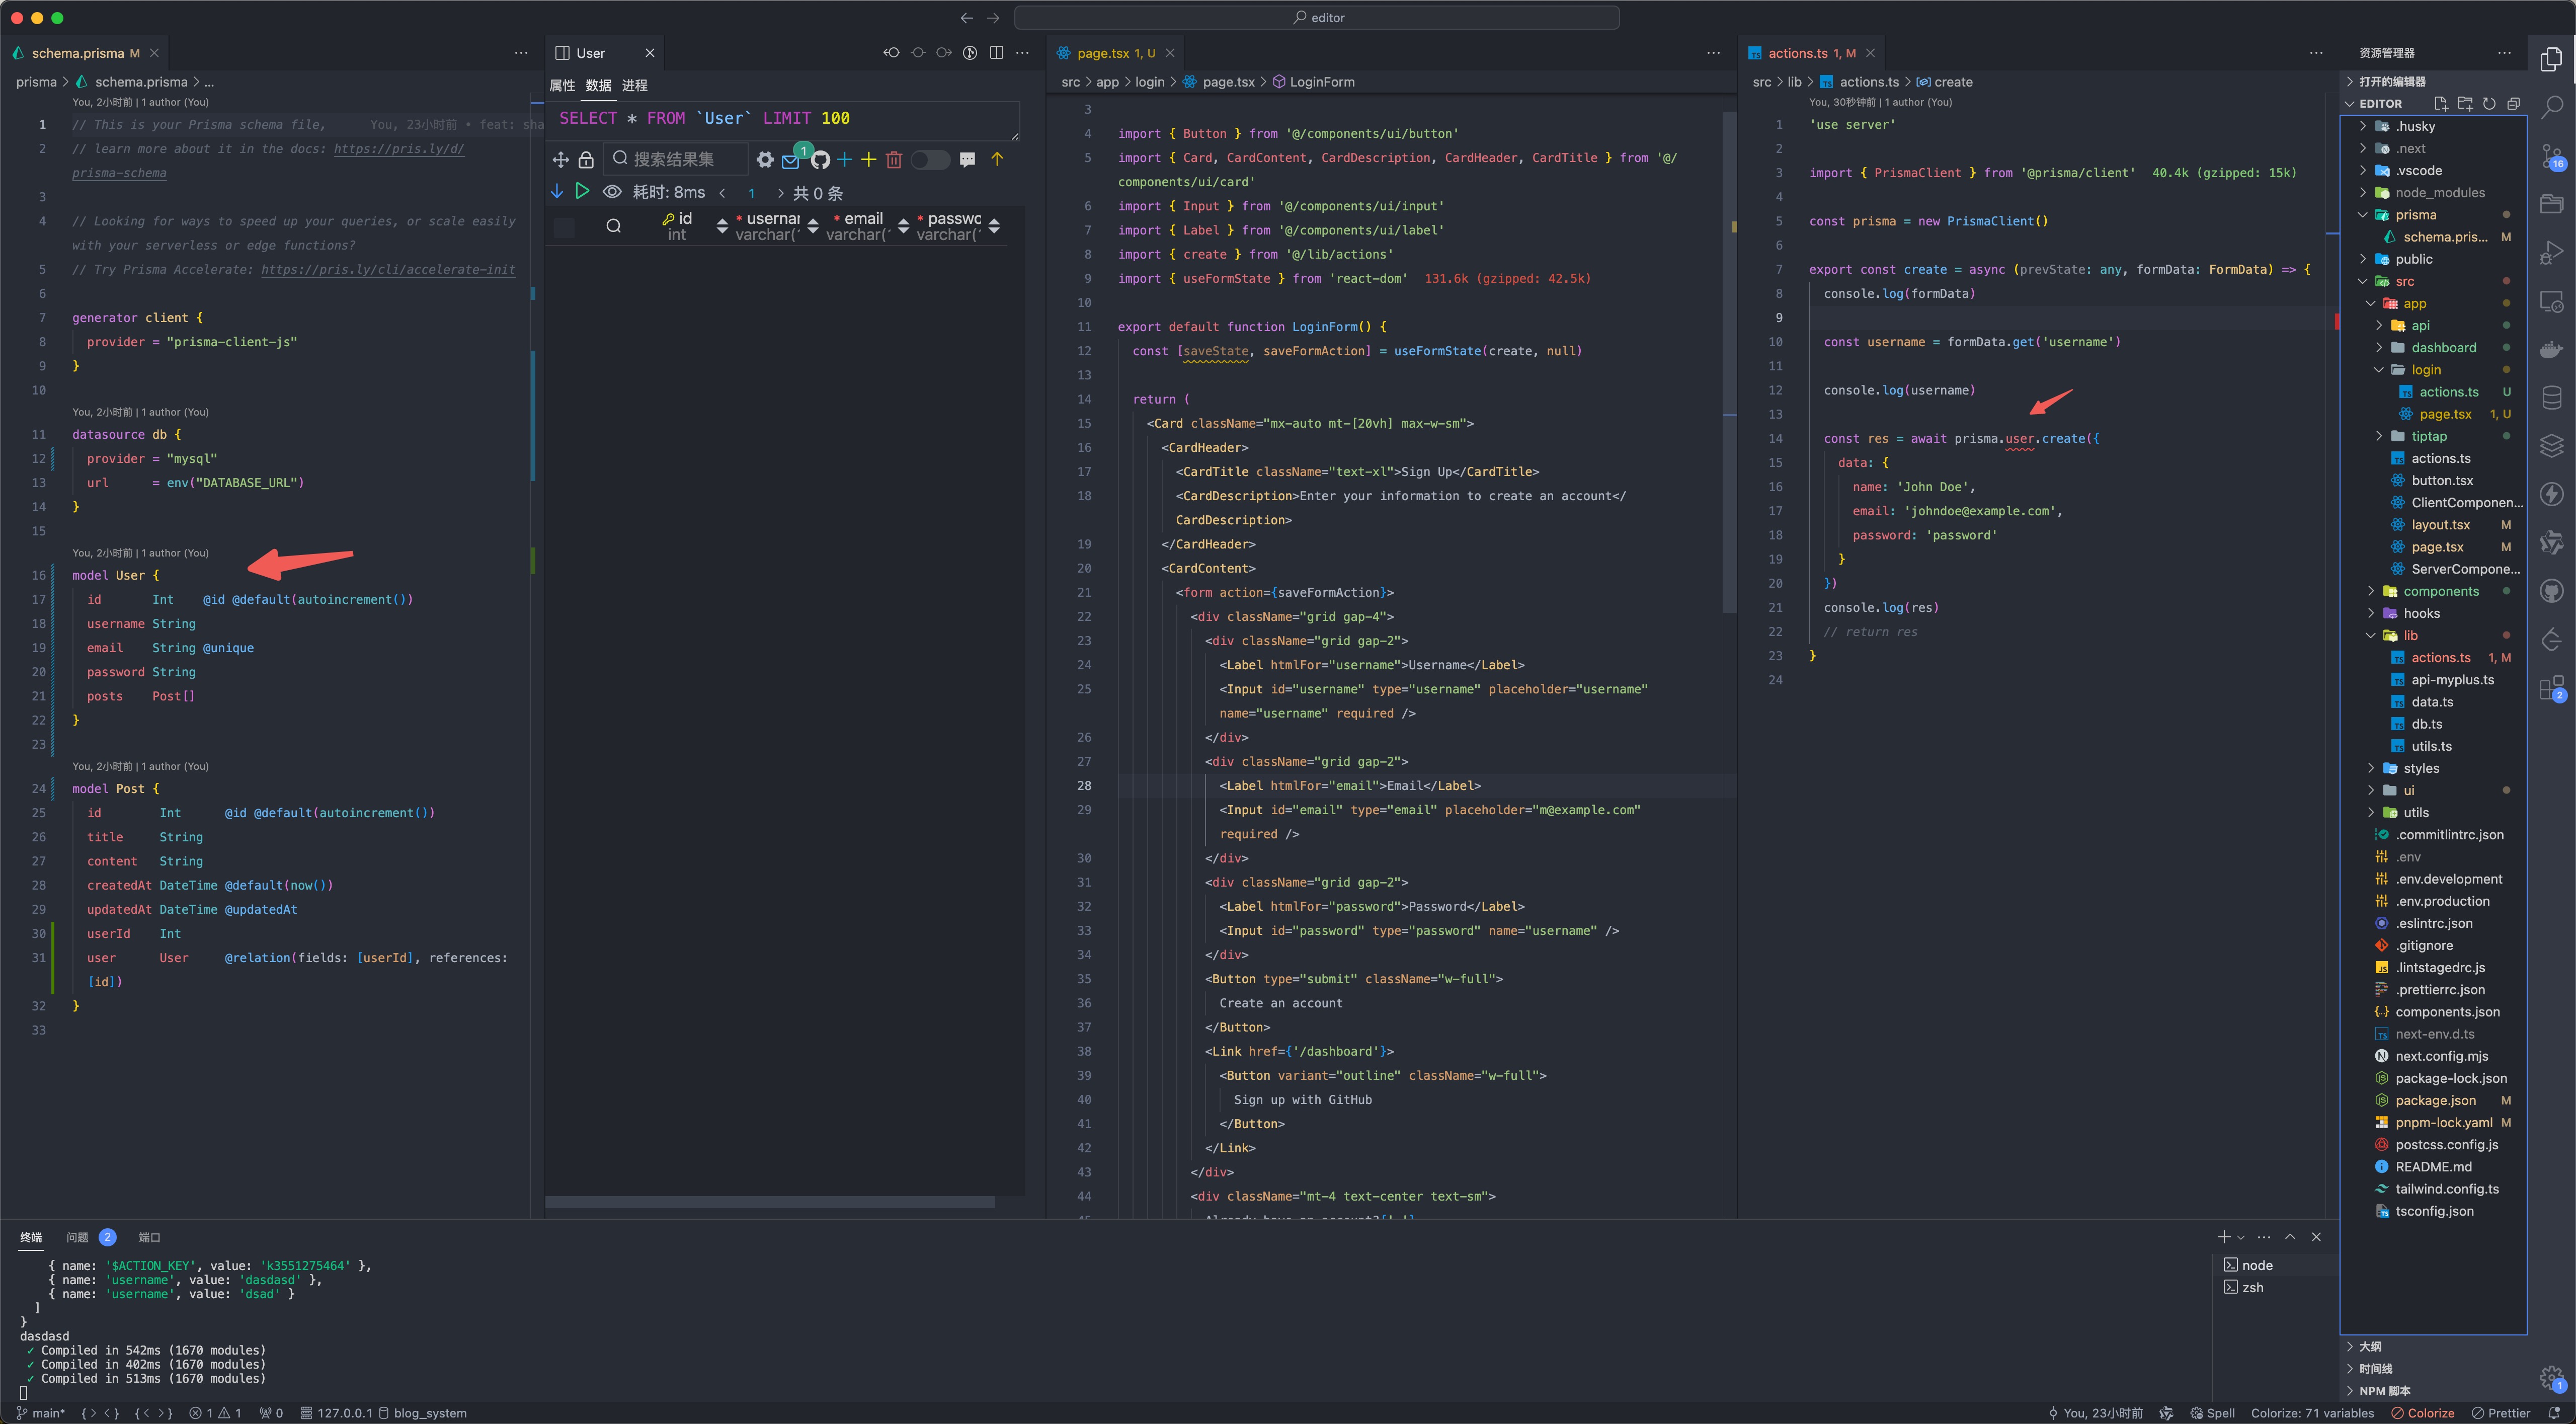Viewport: 2576px width, 1424px height.
Task: Open settings gear in the User data toolbar
Action: point(765,159)
